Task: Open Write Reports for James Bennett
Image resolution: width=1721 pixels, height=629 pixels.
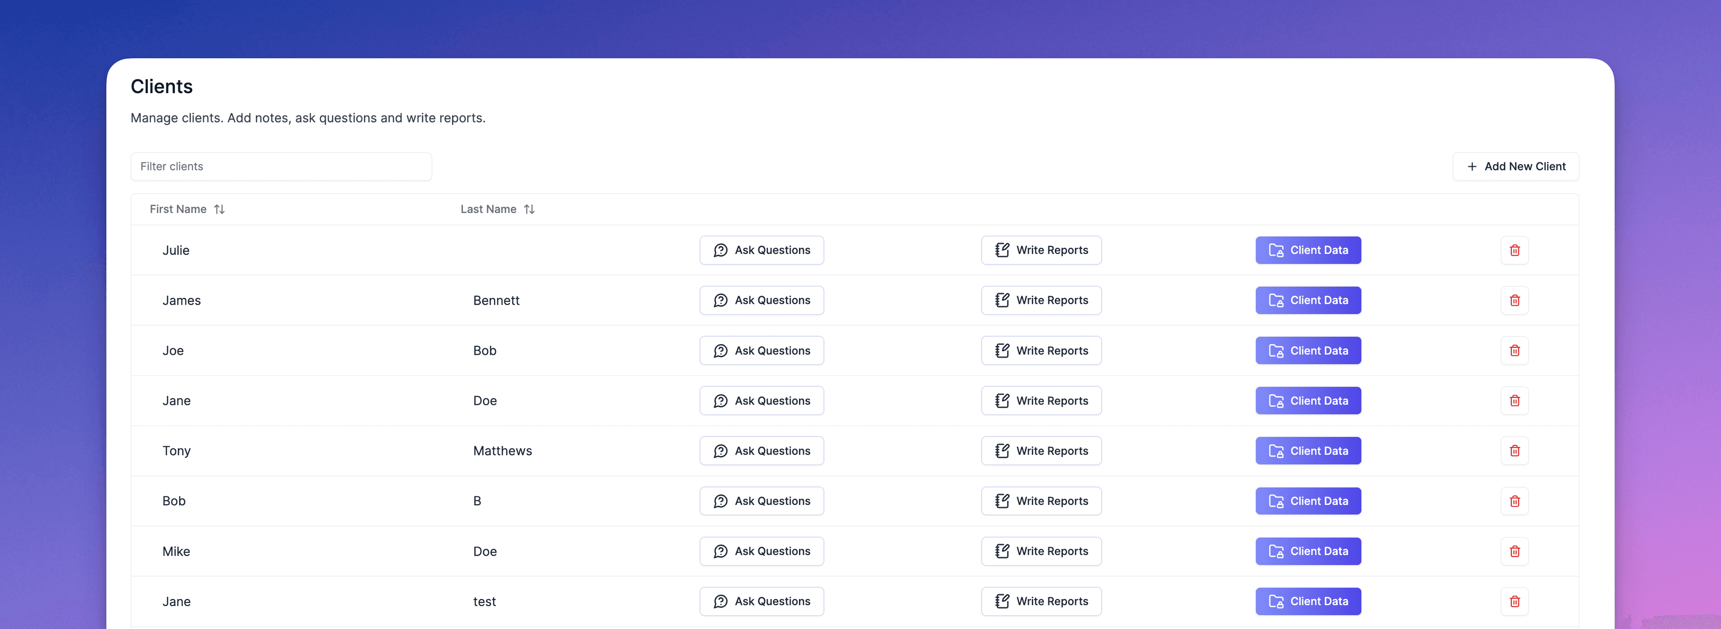Action: pos(1040,301)
